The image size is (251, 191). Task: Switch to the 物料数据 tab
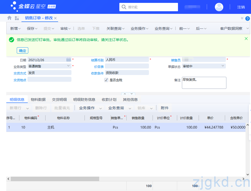point(38,100)
